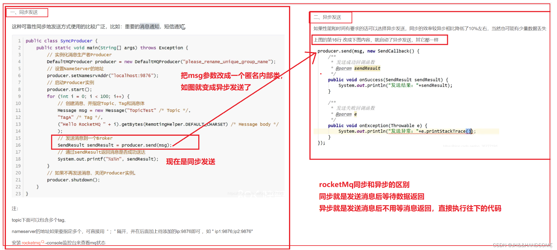Click the comment "// 创建消息，并指定Topic，Tag和消息体"

101,104
